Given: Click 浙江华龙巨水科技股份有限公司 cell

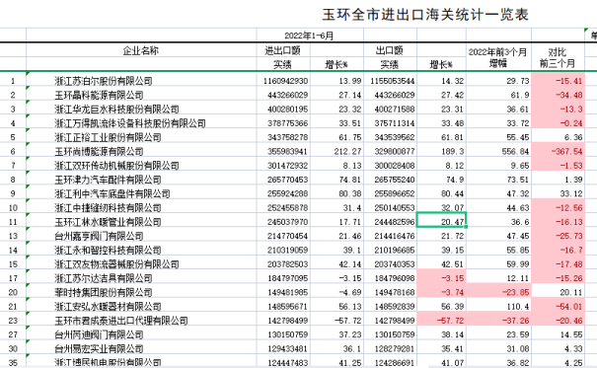Looking at the screenshot, I should click(x=116, y=110).
